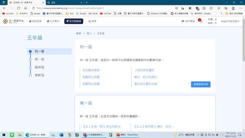Screen dimensions: 245x138
Task: Open the weather 27°C taskbar widget
Action: click(x=185, y=135)
